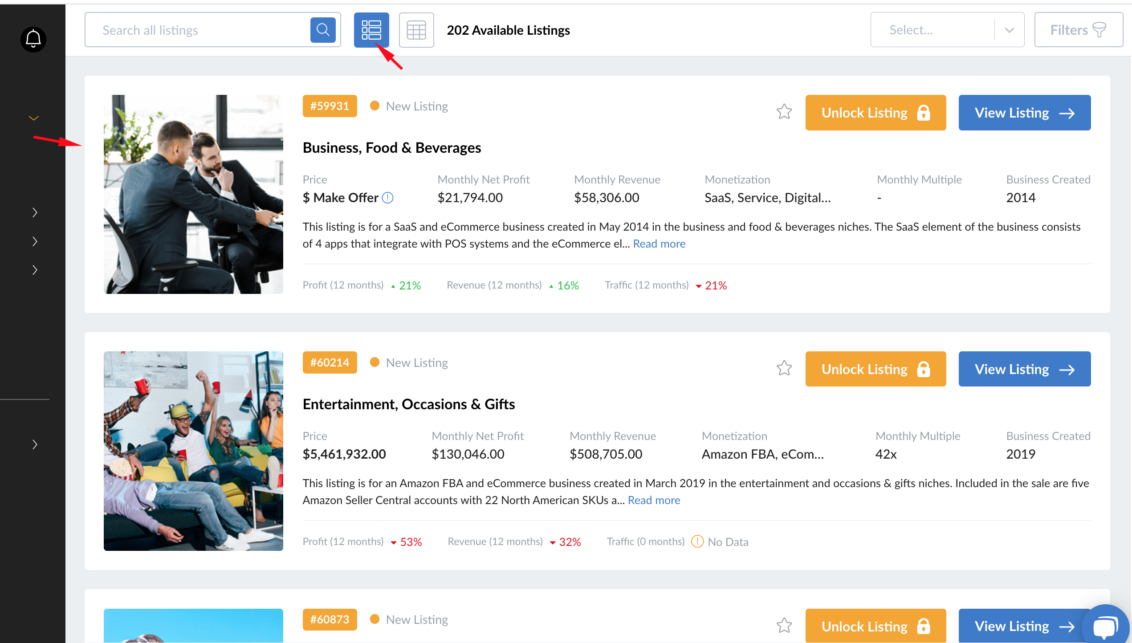Click Entertainment, Occasions & Gifts title
The height and width of the screenshot is (643, 1132).
coord(409,404)
